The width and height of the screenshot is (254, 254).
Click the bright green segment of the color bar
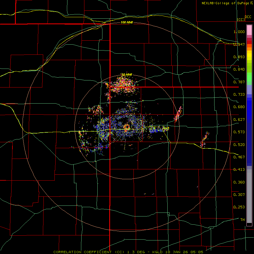(x=249, y=77)
